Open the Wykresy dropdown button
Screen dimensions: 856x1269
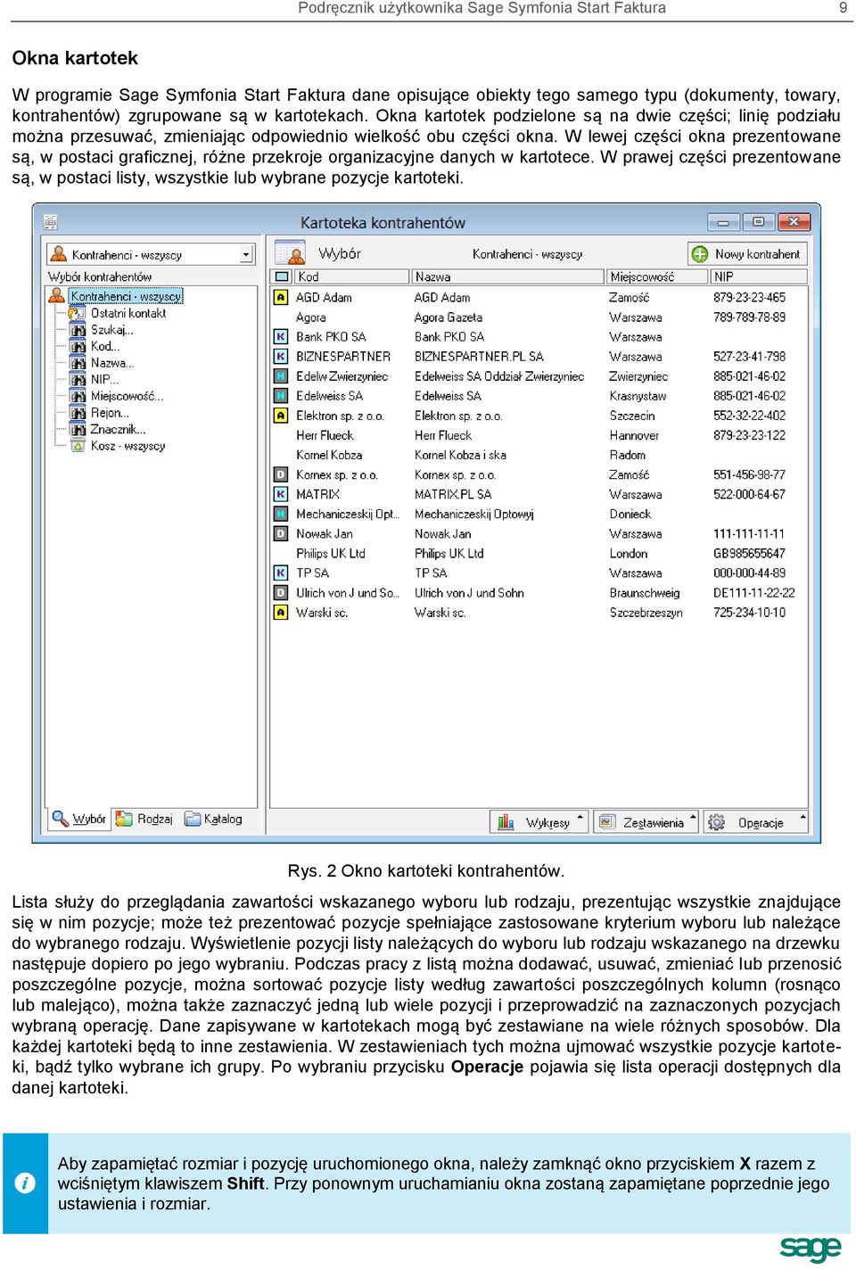(539, 822)
